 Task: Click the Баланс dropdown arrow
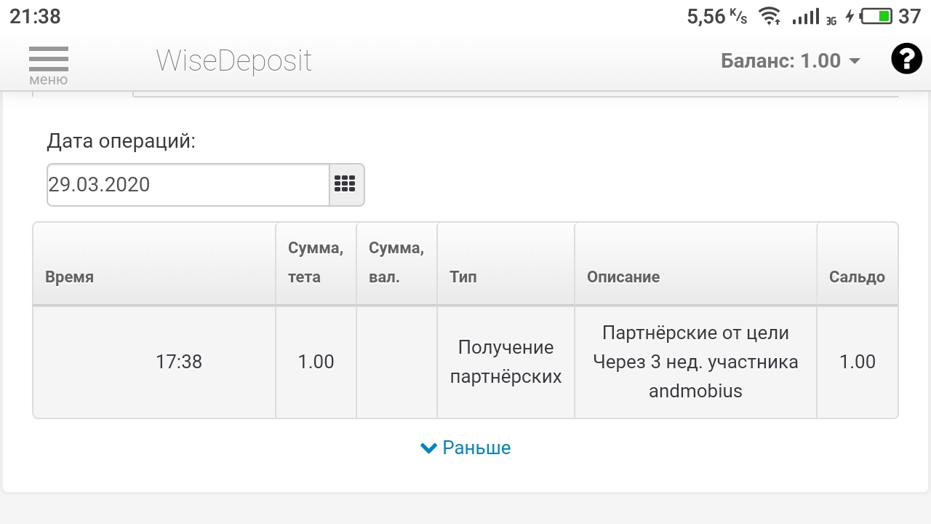point(855,61)
